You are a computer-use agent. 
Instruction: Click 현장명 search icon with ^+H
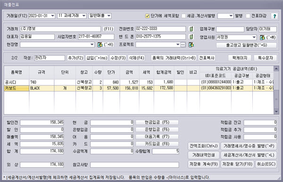tap(100, 44)
